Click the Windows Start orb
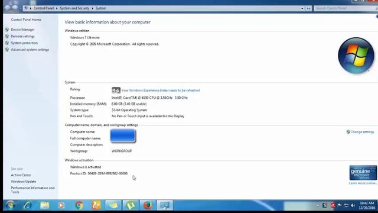The image size is (378, 213). point(10,205)
